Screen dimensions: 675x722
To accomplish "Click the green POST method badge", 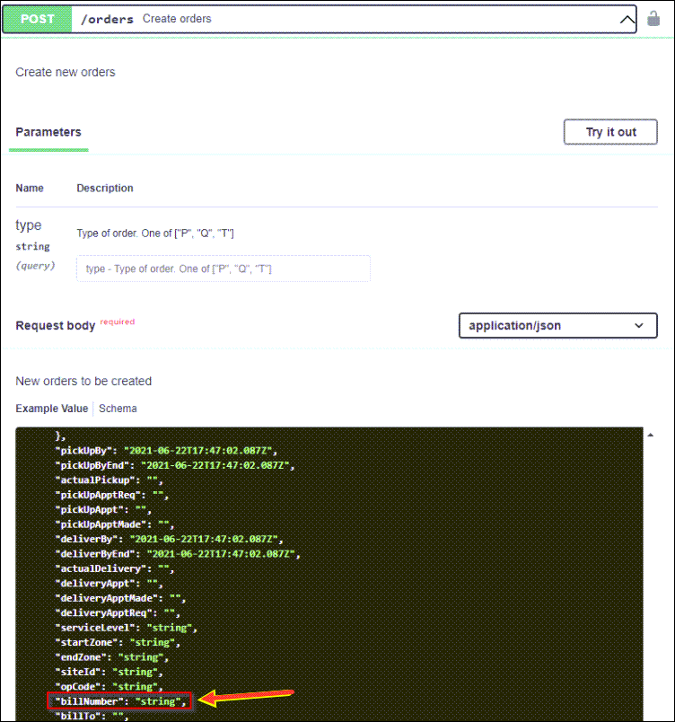I will 38,19.
